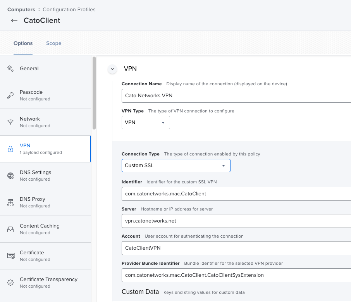
Task: Switch to the Scope tab
Action: (53, 43)
